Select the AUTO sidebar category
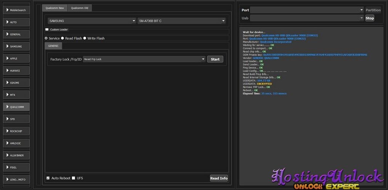The width and height of the screenshot is (388, 190). click(16, 22)
